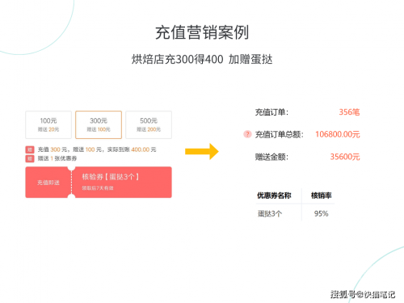Click the 106800.00元 total amount value

(338, 134)
